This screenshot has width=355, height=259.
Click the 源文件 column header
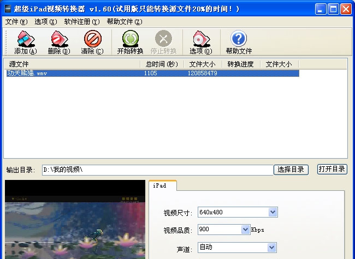coord(72,64)
